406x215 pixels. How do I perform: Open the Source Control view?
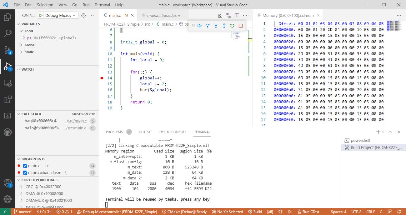click(7, 50)
